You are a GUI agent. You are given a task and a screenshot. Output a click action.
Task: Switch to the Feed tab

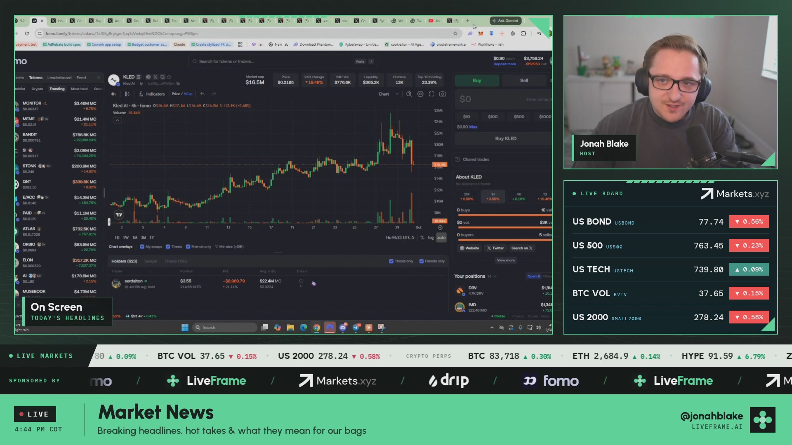pos(81,77)
